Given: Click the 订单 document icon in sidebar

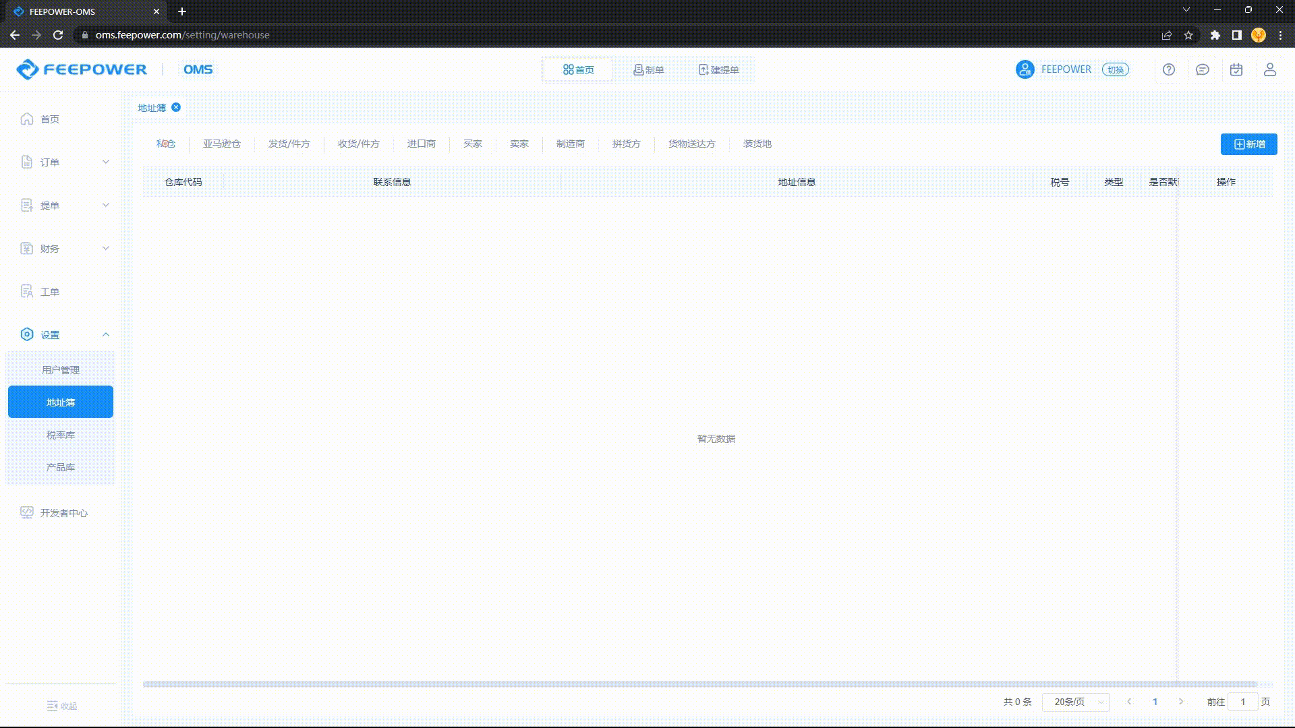Looking at the screenshot, I should pos(27,162).
